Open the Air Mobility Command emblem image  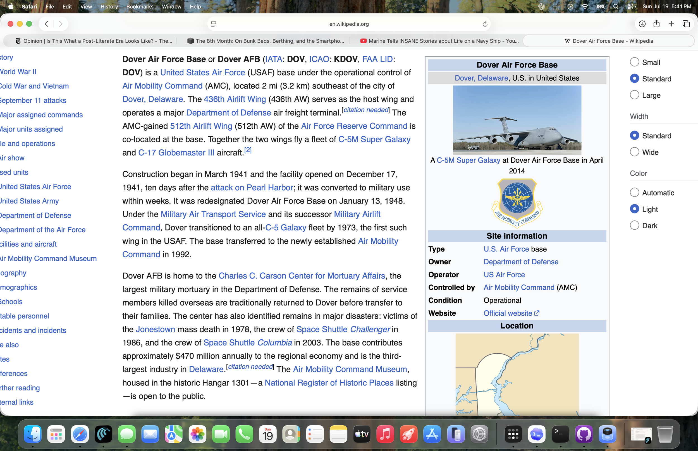tap(517, 203)
